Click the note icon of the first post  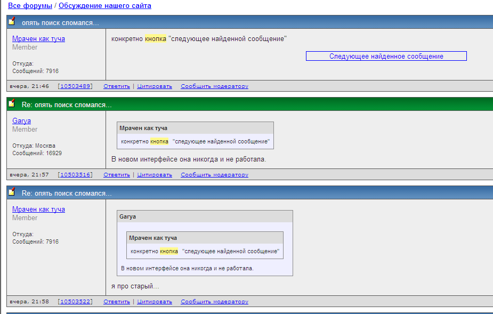click(12, 22)
